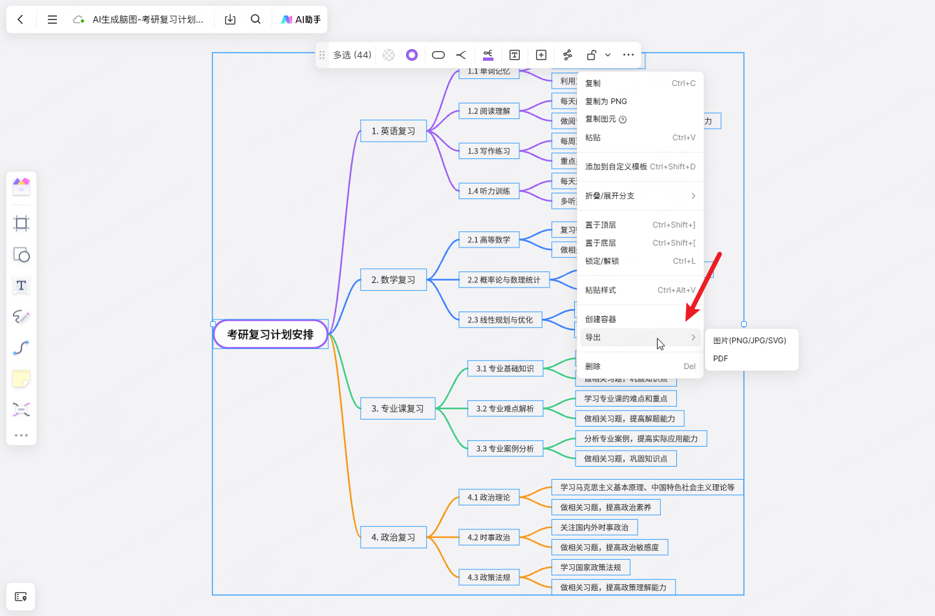Go back with the top-left arrow
Screen dimensions: 935x616
pyautogui.click(x=21, y=19)
